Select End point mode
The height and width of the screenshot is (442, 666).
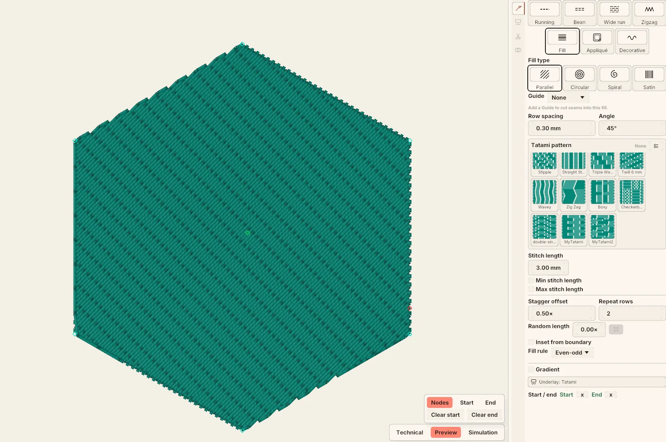pyautogui.click(x=490, y=403)
